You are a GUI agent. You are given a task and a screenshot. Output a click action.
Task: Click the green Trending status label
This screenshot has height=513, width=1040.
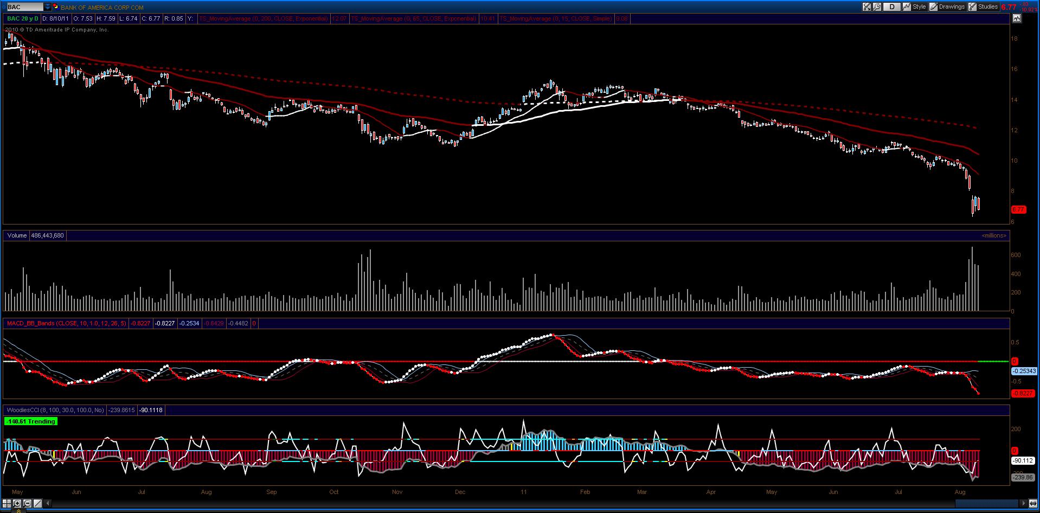[30, 421]
